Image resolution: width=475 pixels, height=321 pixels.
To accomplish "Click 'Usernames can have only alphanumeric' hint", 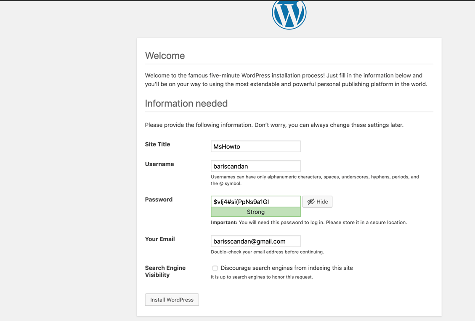I will point(315,180).
